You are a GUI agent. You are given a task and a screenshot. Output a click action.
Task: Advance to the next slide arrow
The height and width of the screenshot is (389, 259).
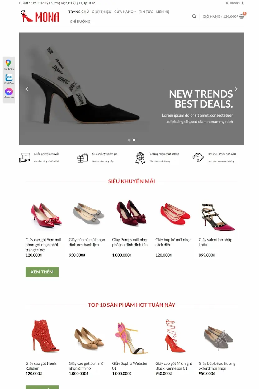pos(236,89)
